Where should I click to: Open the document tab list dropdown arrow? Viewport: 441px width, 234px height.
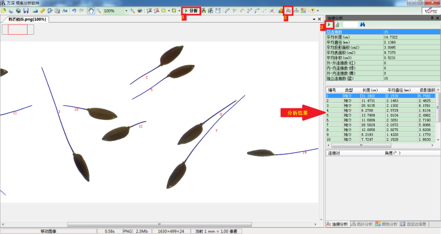314,20
